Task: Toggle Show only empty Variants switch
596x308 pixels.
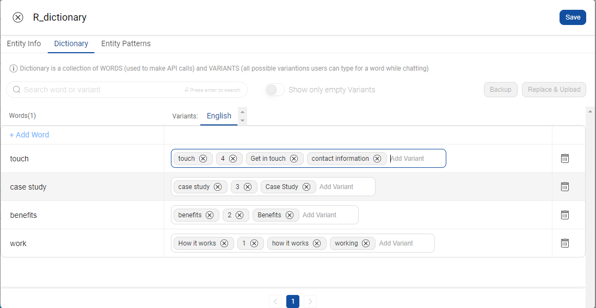Action: [275, 90]
